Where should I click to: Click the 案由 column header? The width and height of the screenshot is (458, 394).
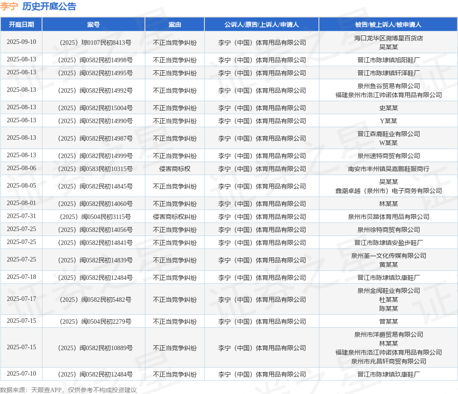tap(175, 25)
